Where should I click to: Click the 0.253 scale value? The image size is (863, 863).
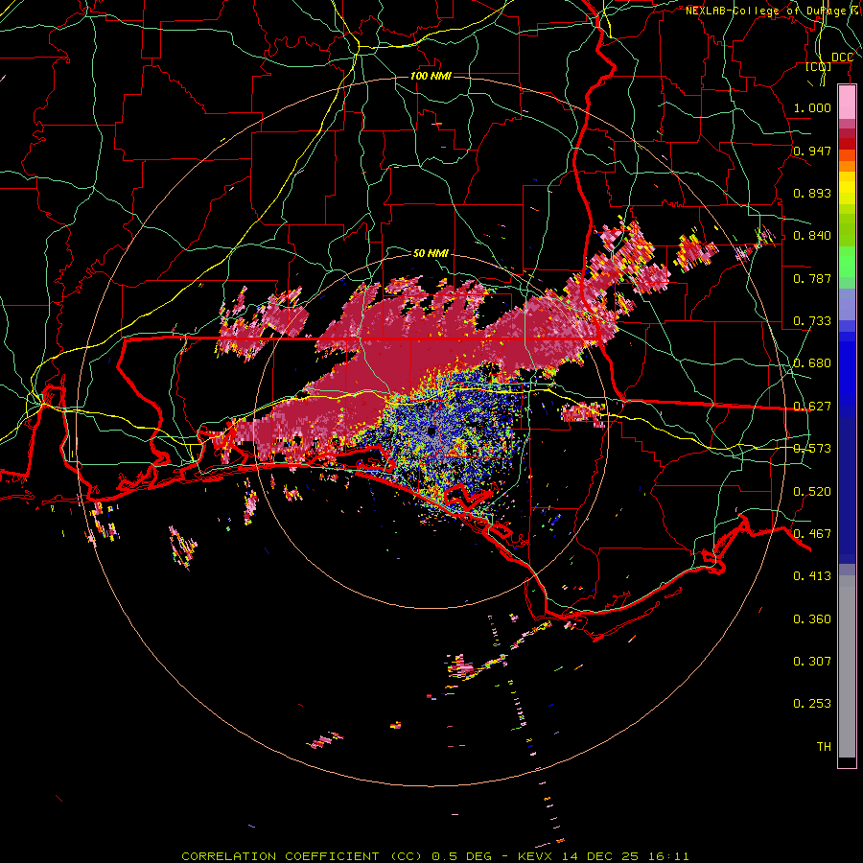pyautogui.click(x=812, y=704)
